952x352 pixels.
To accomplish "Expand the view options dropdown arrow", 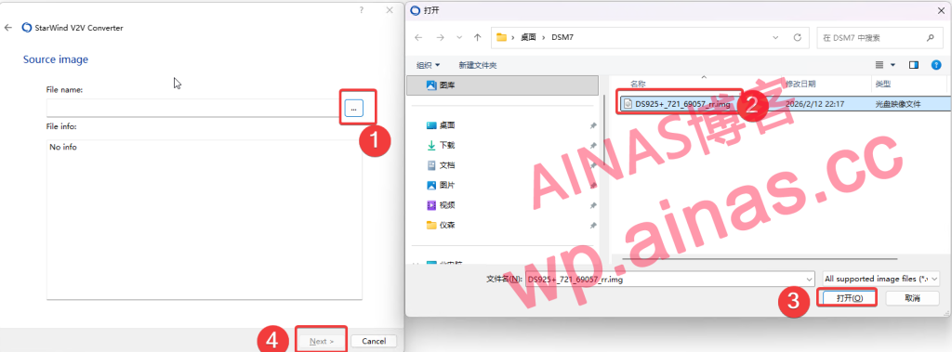I will click(892, 64).
